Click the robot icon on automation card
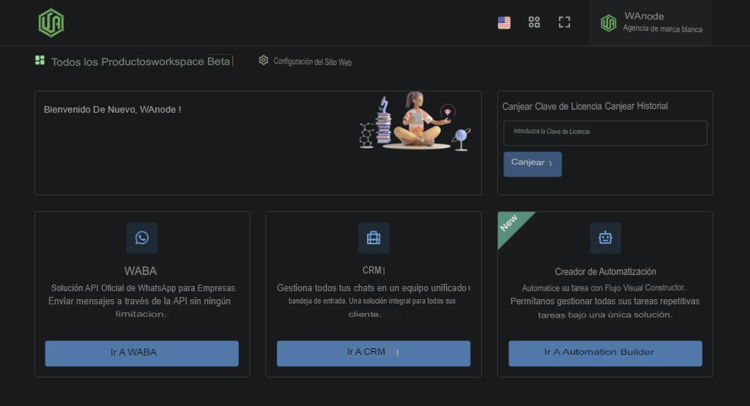This screenshot has width=750, height=406. coord(605,238)
